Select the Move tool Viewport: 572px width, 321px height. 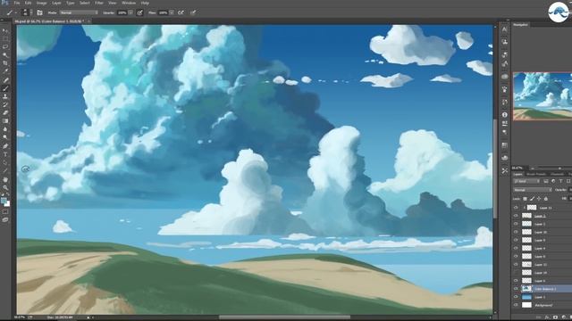point(5,30)
